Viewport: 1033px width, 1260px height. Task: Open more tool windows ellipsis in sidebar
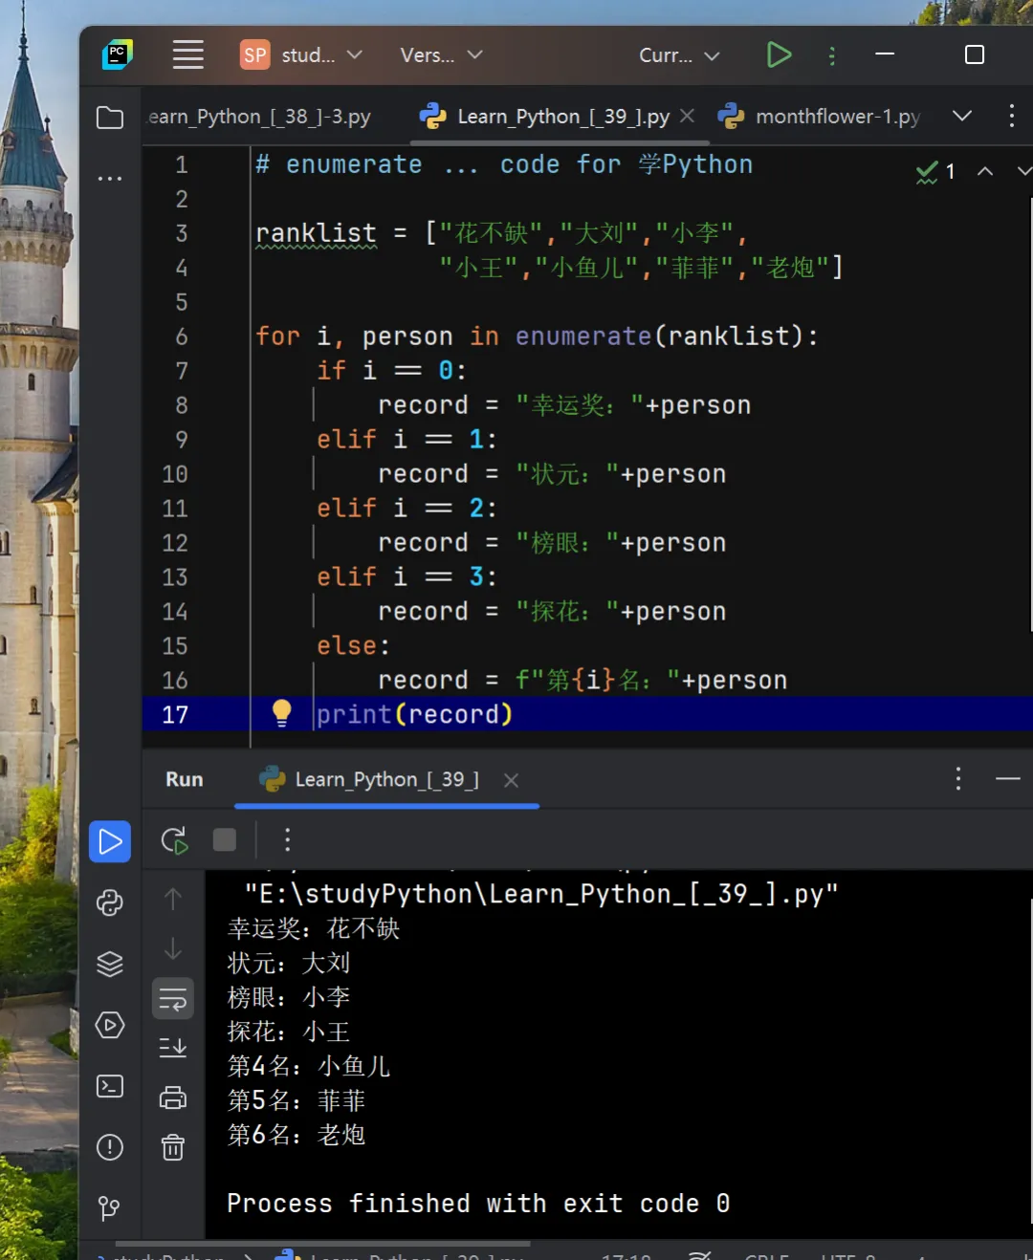click(110, 179)
